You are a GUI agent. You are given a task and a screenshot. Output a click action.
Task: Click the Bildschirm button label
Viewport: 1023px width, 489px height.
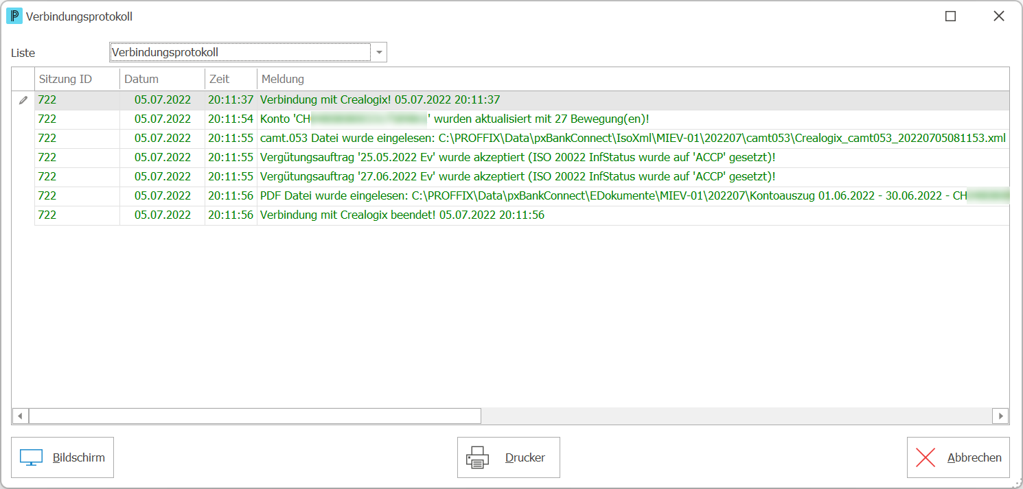coord(79,457)
